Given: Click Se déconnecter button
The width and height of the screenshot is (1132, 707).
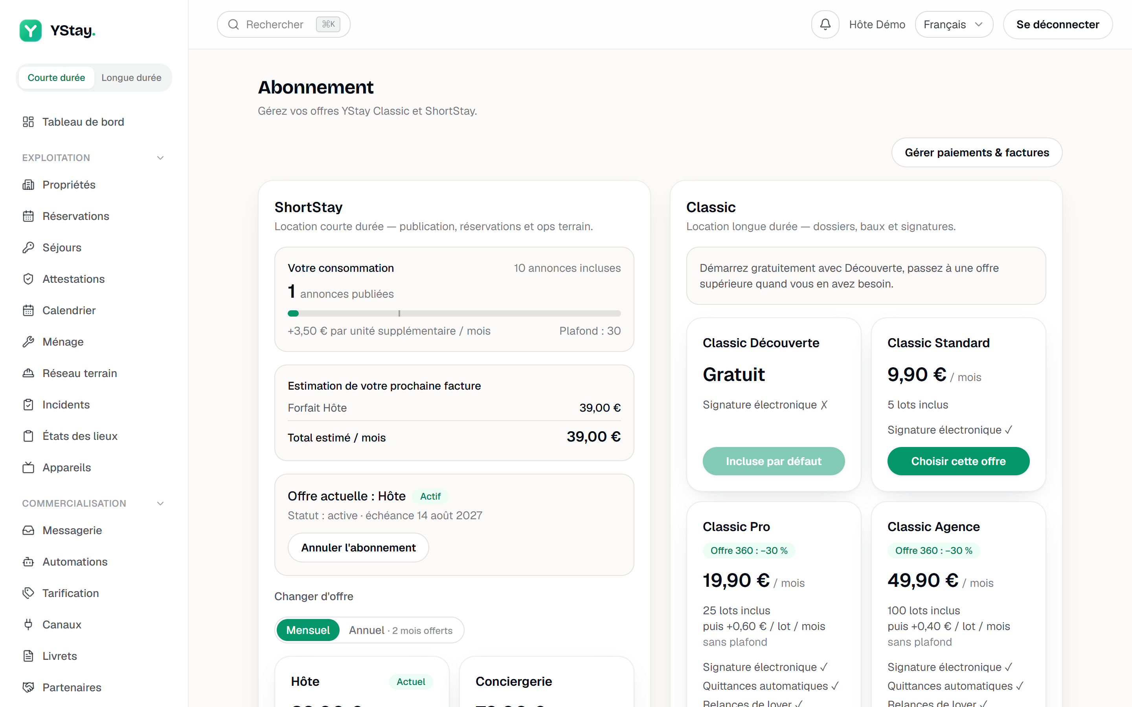Looking at the screenshot, I should pos(1058,24).
